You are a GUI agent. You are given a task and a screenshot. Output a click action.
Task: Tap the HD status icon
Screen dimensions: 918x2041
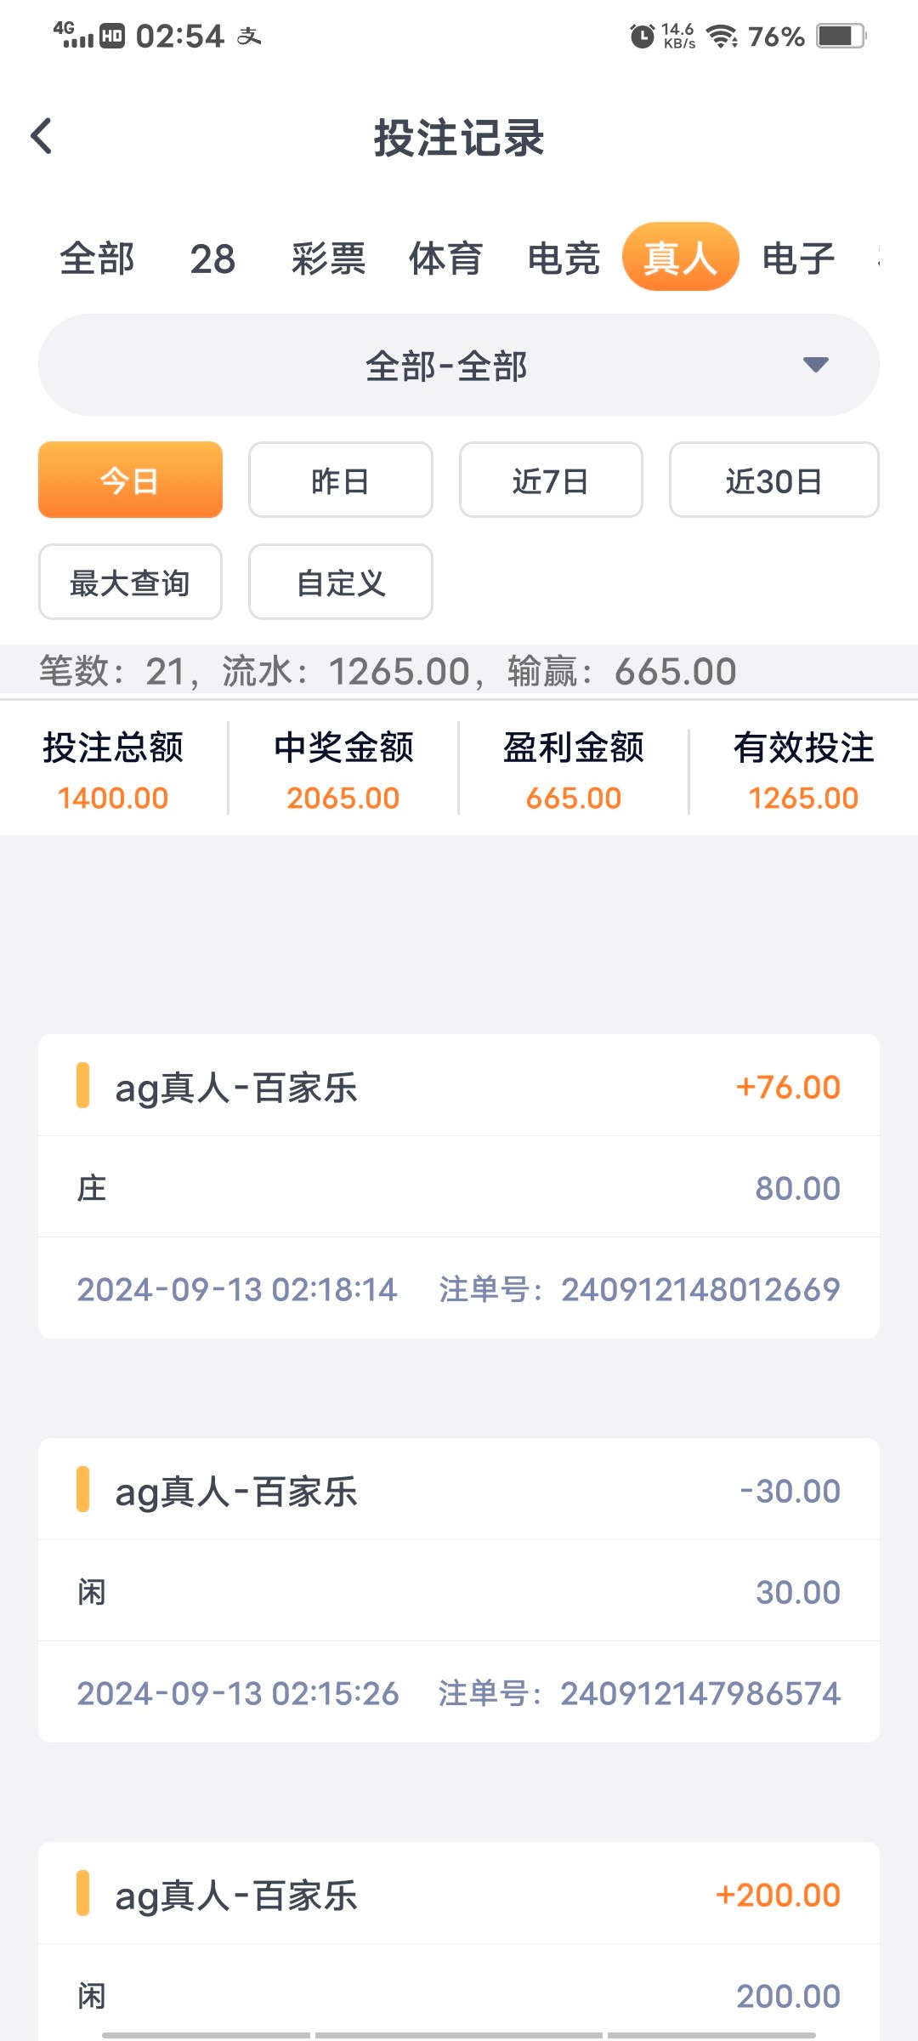(x=112, y=36)
